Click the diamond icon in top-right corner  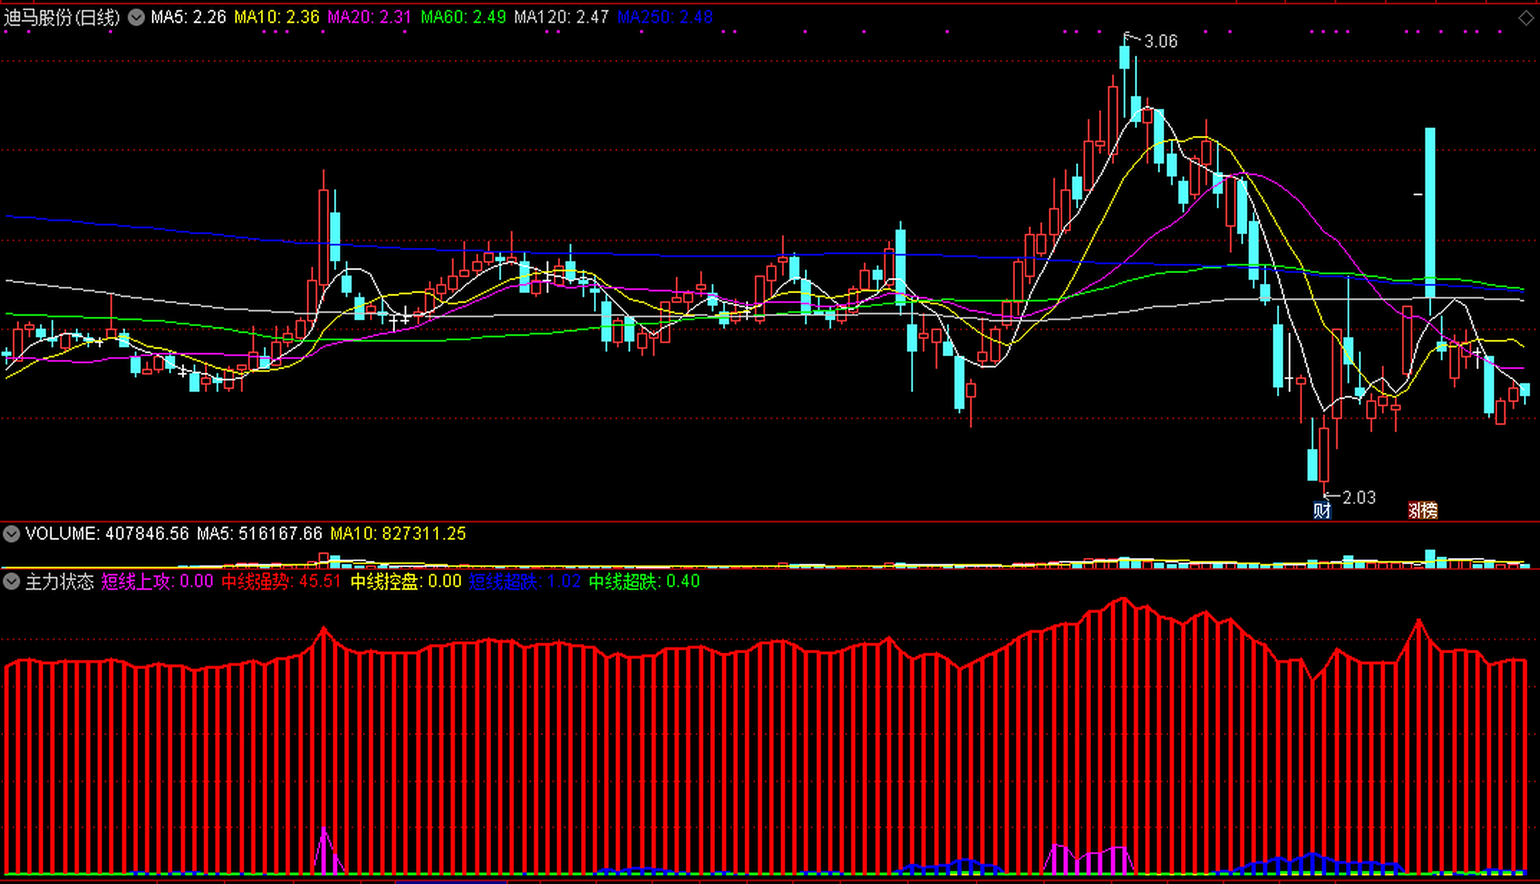(1525, 18)
